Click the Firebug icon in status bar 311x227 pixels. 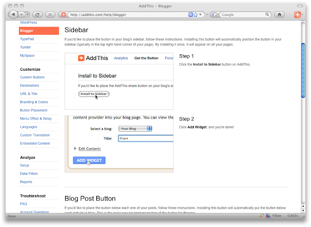coord(261,216)
